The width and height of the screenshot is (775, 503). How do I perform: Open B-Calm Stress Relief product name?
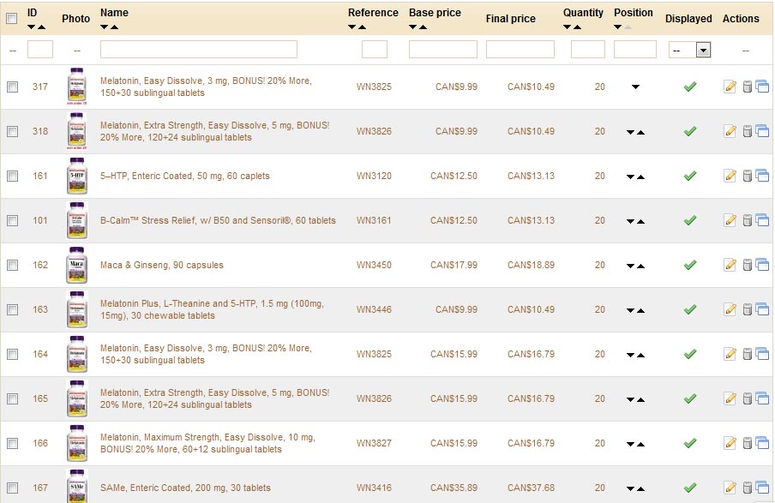[x=218, y=220]
